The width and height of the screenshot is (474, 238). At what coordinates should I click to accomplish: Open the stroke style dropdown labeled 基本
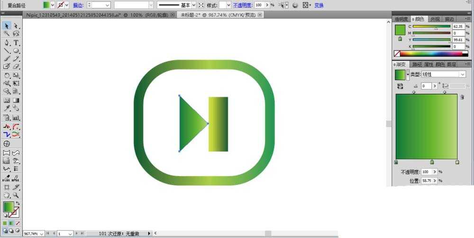pos(193,5)
